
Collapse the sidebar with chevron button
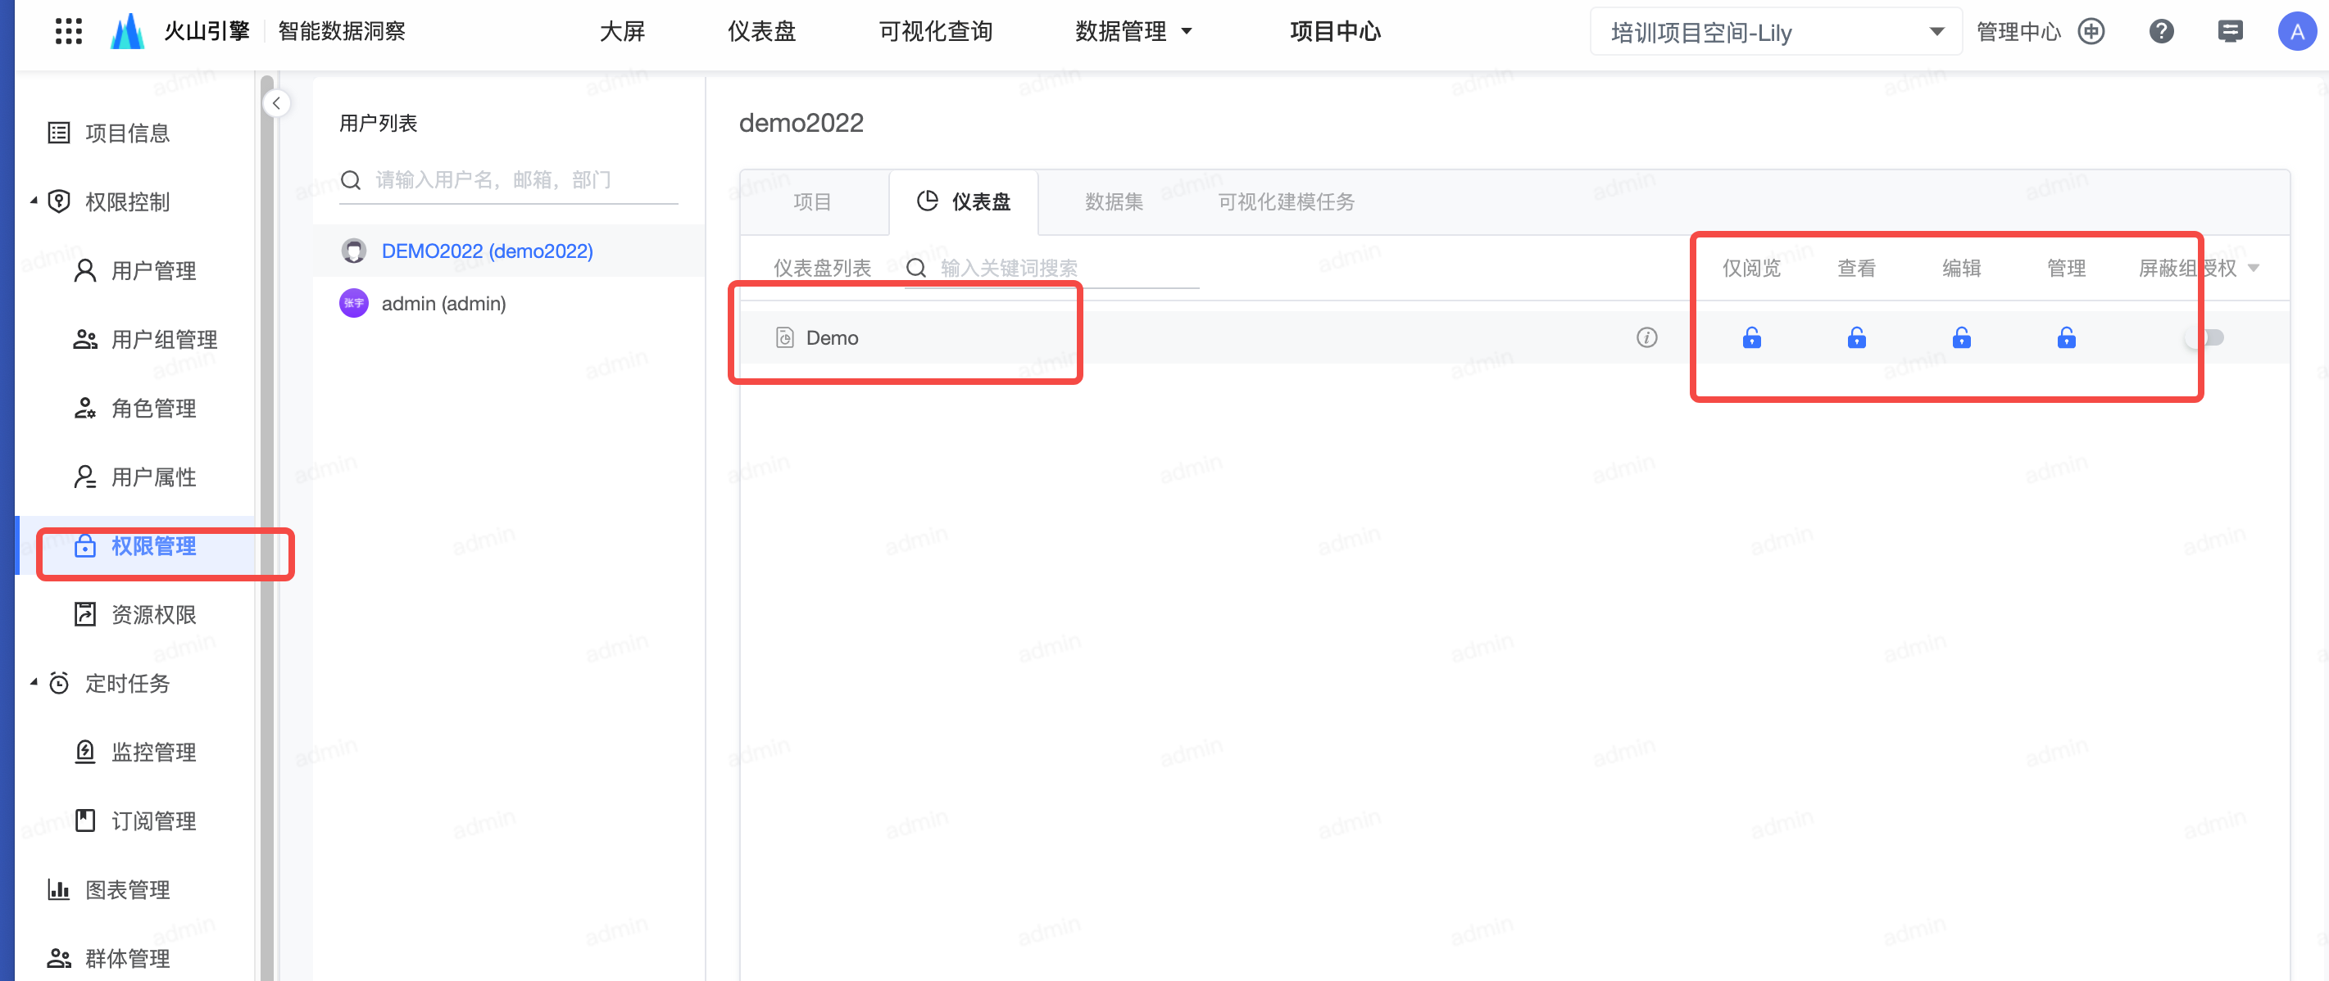click(x=275, y=103)
